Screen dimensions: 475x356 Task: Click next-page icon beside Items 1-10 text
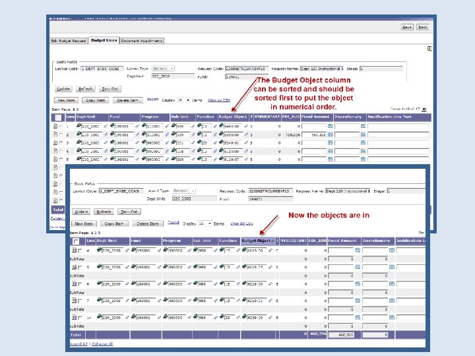click(424, 109)
